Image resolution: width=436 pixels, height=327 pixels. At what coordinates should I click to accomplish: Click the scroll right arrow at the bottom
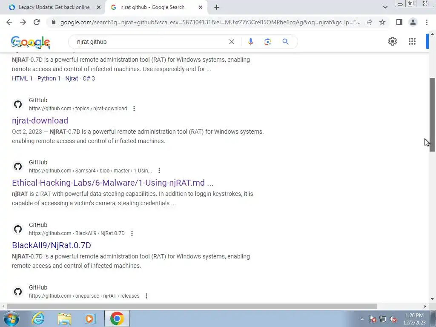point(425,307)
